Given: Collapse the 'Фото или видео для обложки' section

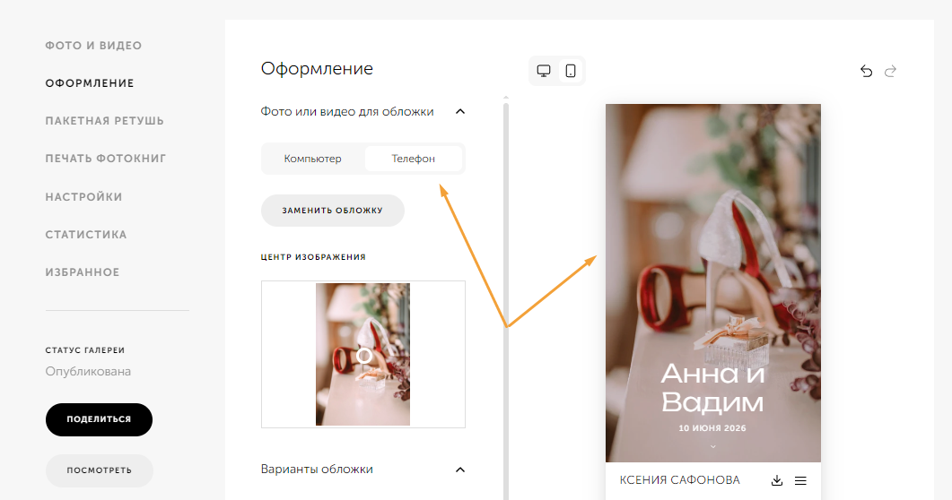Looking at the screenshot, I should pyautogui.click(x=460, y=111).
